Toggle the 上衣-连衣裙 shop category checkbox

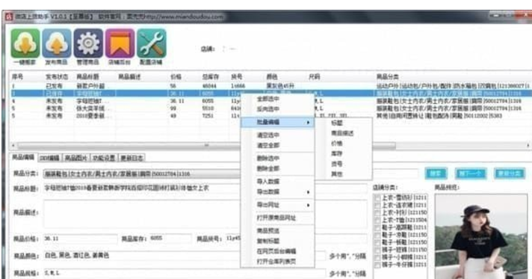click(377, 205)
